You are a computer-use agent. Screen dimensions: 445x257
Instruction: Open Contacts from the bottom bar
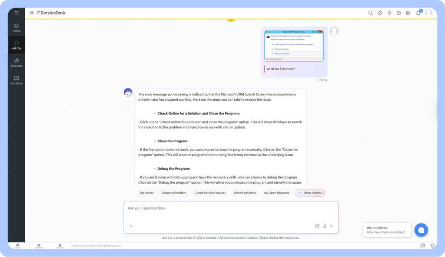coord(60,246)
